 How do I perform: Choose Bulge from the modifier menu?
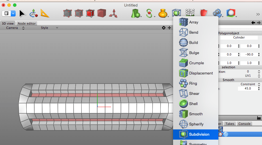(x=196, y=53)
